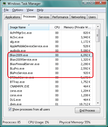Click scrollbar down arrow in process list
Viewport: 108px width, 127px height.
click(x=98, y=103)
